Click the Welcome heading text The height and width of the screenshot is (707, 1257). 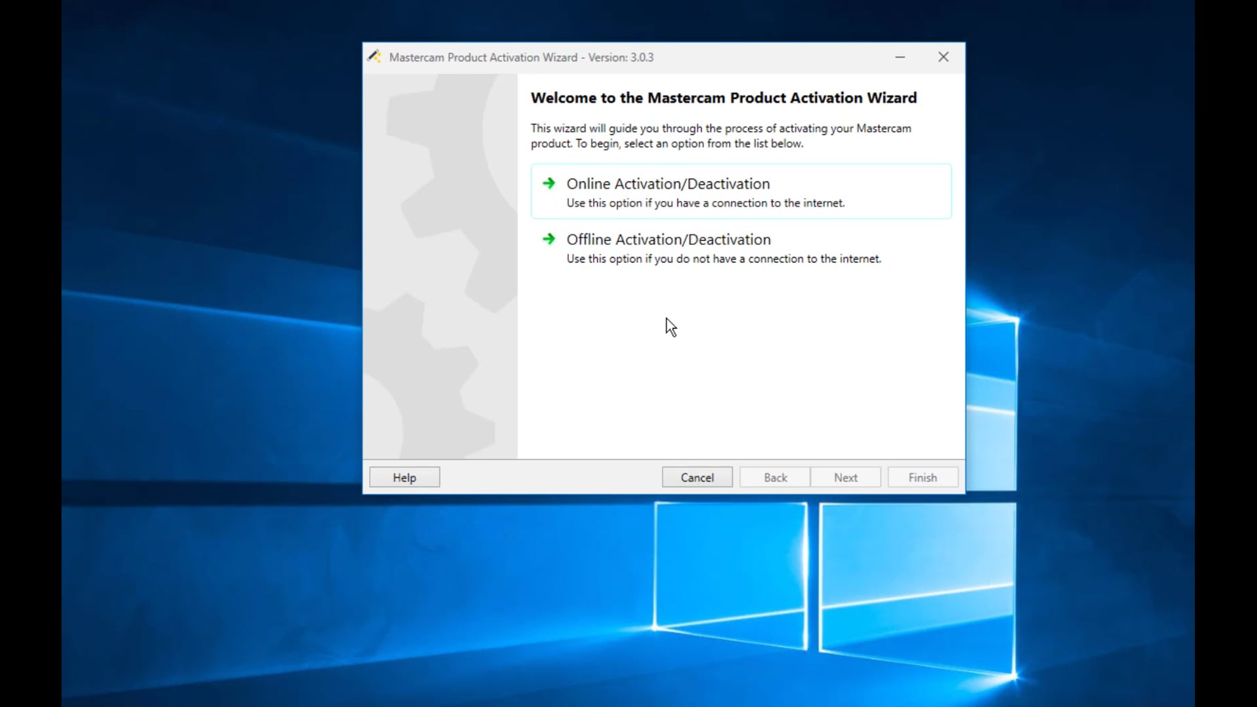coord(723,98)
